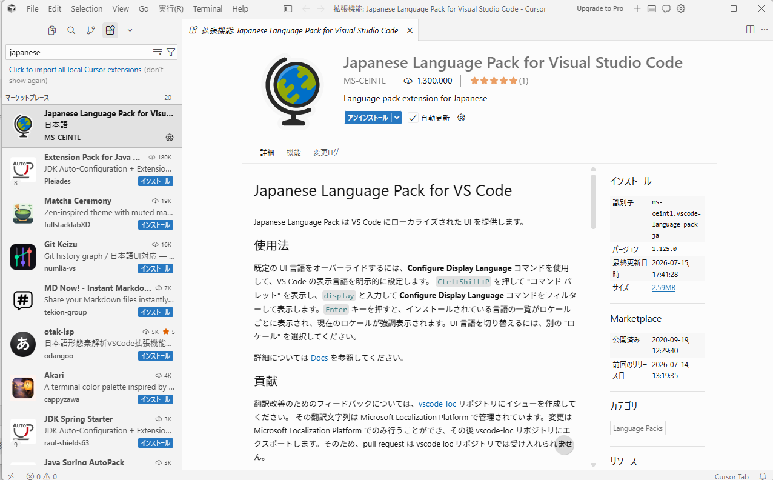Open the File menu

32,9
